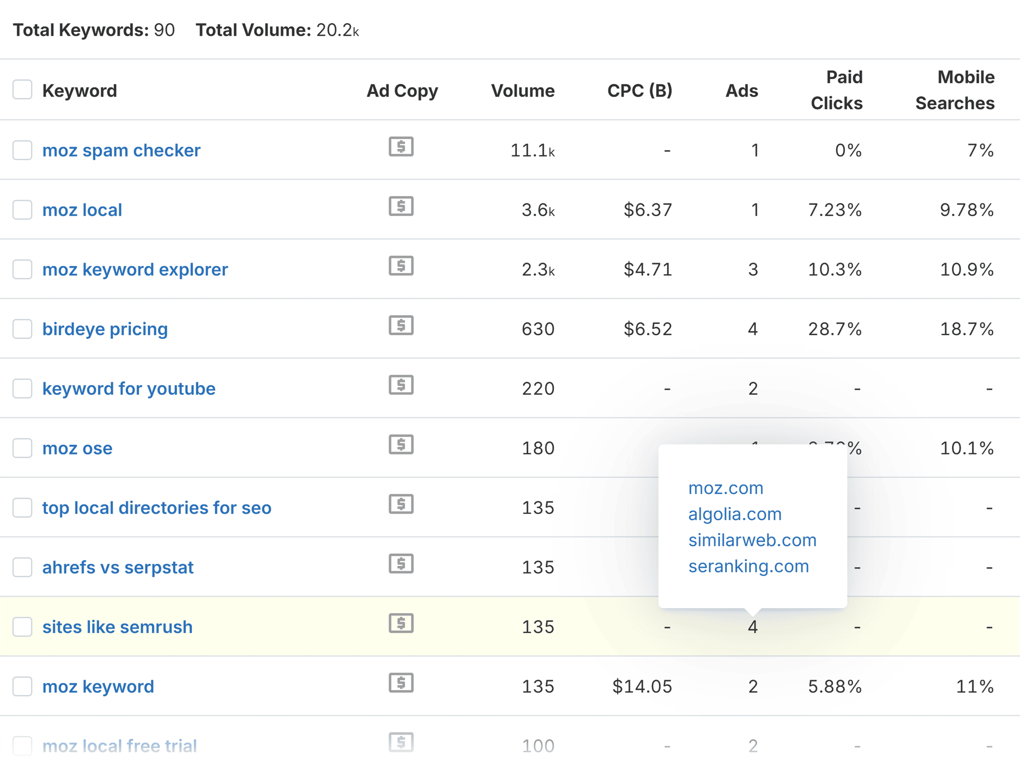Check the ahrefs vs serpstat row checkbox
Image resolution: width=1020 pixels, height=777 pixels.
(22, 567)
